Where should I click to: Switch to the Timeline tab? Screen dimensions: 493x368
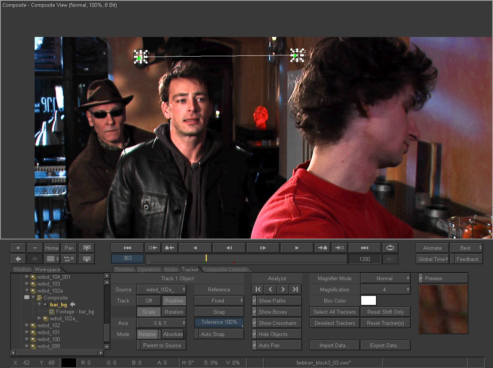click(124, 269)
